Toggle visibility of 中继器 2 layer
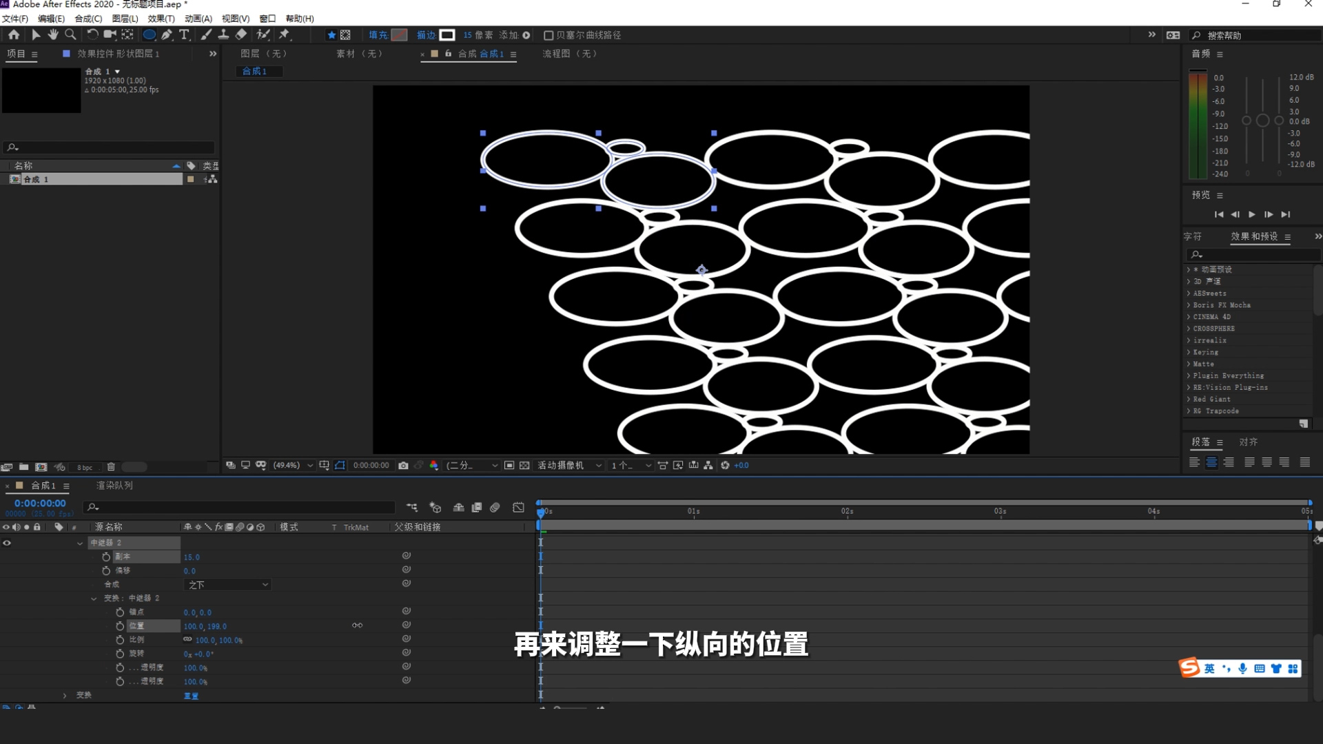1323x744 pixels. tap(7, 543)
